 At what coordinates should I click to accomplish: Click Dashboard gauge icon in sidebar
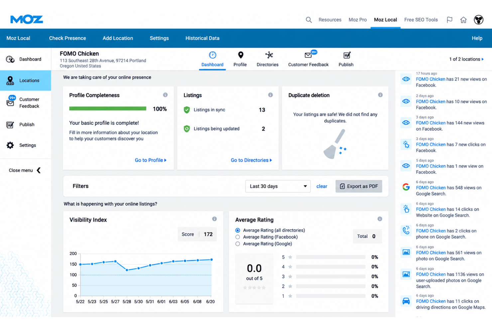click(x=10, y=59)
